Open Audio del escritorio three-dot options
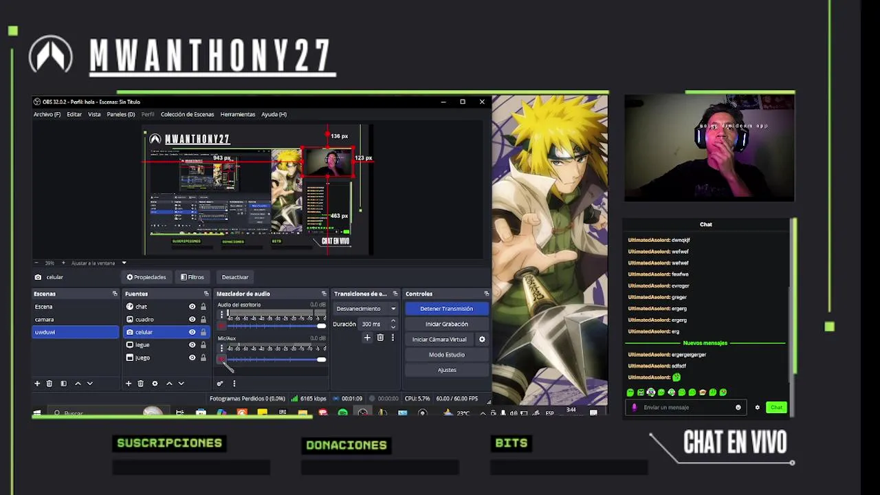The width and height of the screenshot is (880, 495). (221, 315)
